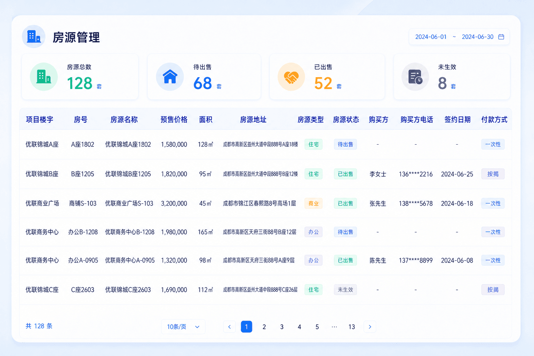
Task: Click the 128 total listings number
Action: pyautogui.click(x=80, y=83)
